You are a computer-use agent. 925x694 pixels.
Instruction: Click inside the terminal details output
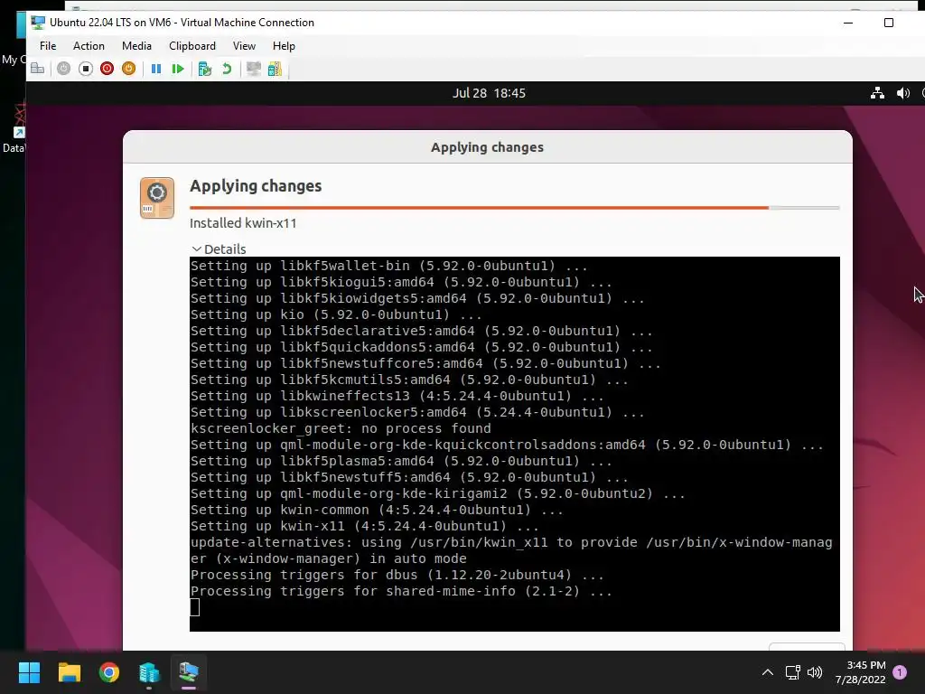[x=514, y=444]
